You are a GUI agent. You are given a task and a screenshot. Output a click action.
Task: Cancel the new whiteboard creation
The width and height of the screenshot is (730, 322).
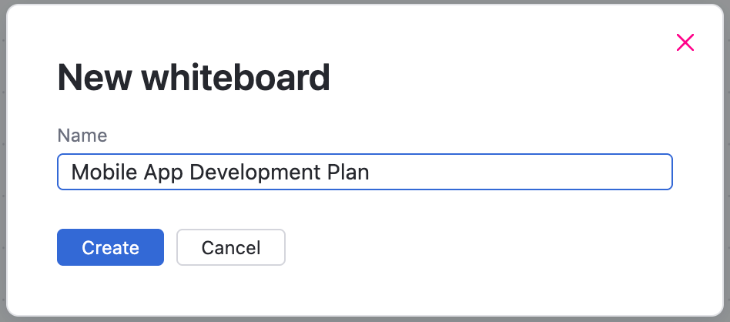pos(231,247)
